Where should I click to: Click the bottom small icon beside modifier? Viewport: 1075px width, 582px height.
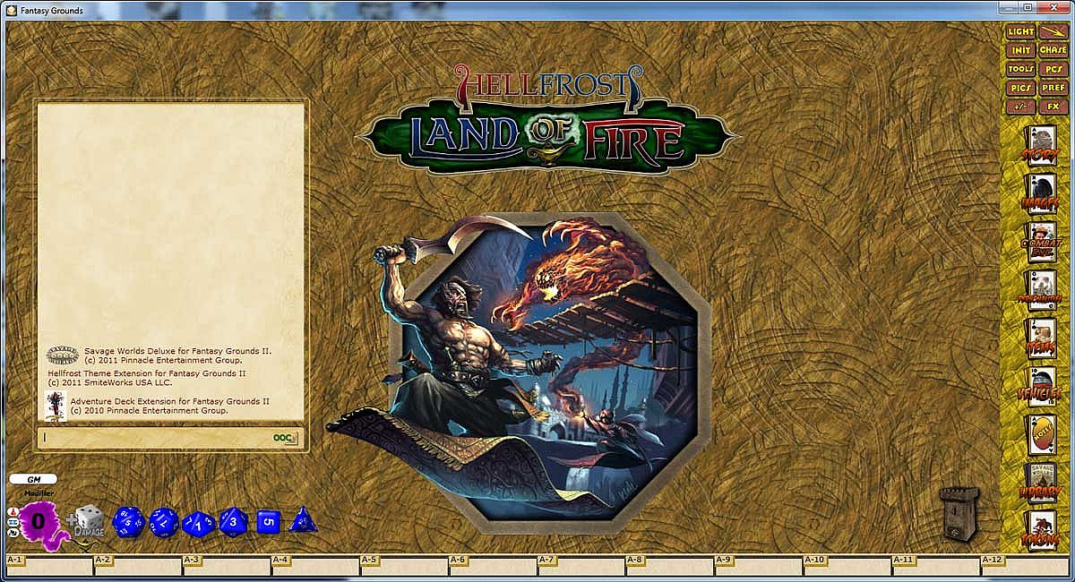pyautogui.click(x=13, y=532)
